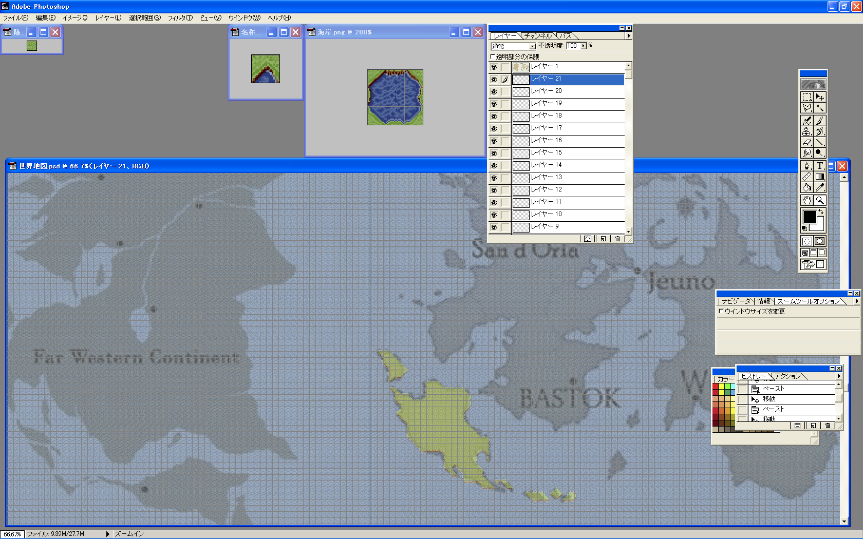The width and height of the screenshot is (863, 539).
Task: Open the Layers palette flyout menu
Action: [628, 36]
